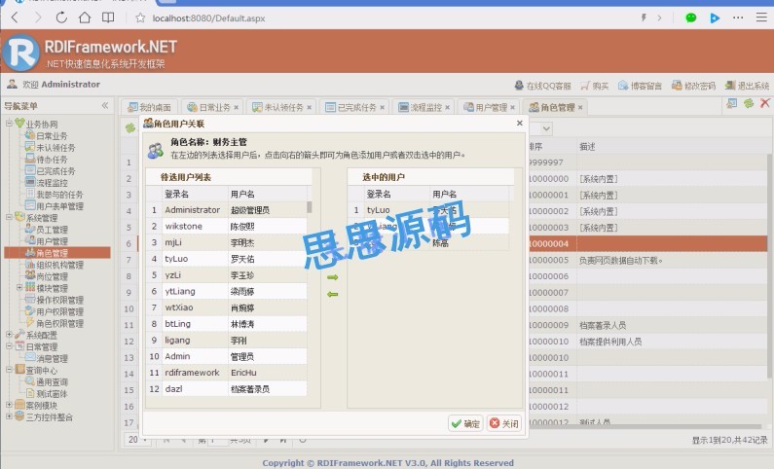Screen dimensions: 774x469
Task: Close the 日常业务 tab
Action: 237,107
